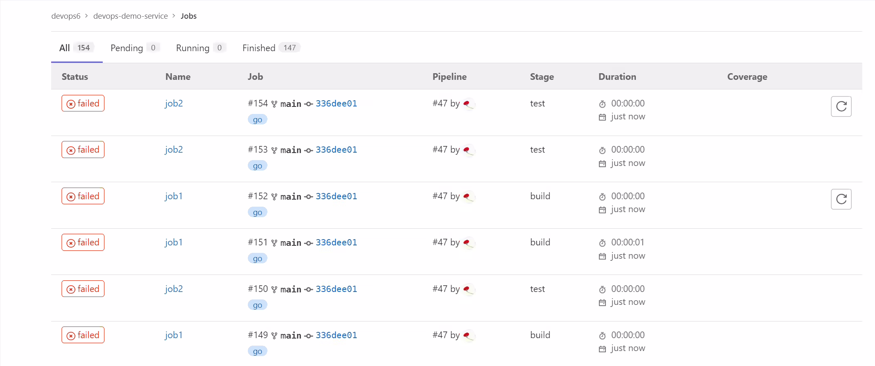The width and height of the screenshot is (875, 366).
Task: Open pipeline #47 link in job #152 row
Action: pos(440,196)
